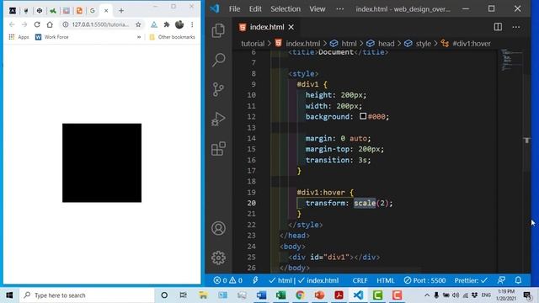The image size is (539, 303).
Task: Open the Manage gear menu in VS Code
Action: [x=218, y=258]
